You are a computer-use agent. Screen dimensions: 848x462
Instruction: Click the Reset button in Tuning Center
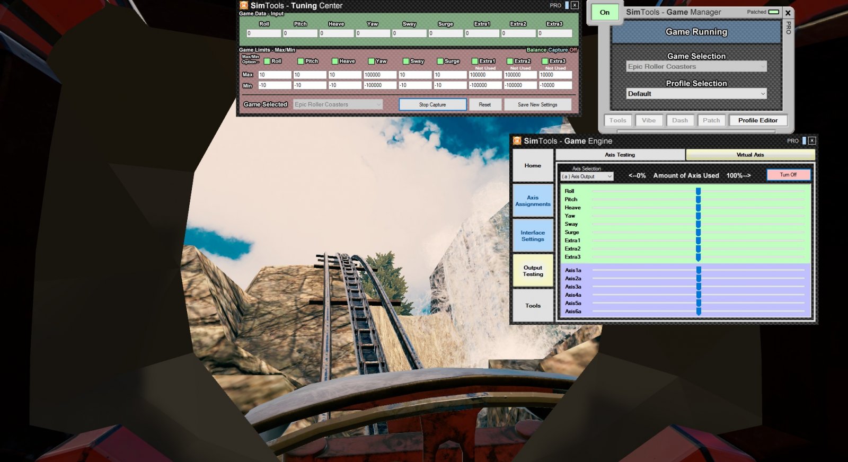click(x=485, y=104)
